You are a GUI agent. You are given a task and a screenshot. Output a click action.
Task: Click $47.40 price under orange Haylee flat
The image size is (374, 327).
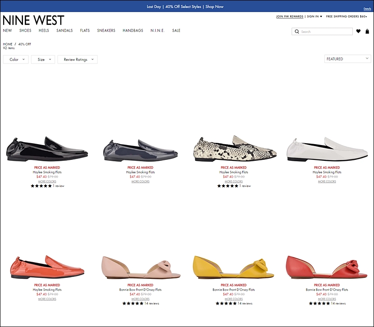pyautogui.click(x=41, y=294)
